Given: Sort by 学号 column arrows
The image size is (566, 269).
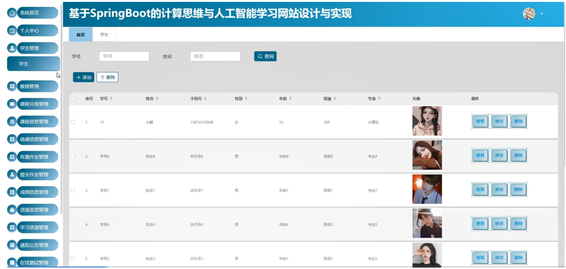Looking at the screenshot, I should tap(111, 99).
